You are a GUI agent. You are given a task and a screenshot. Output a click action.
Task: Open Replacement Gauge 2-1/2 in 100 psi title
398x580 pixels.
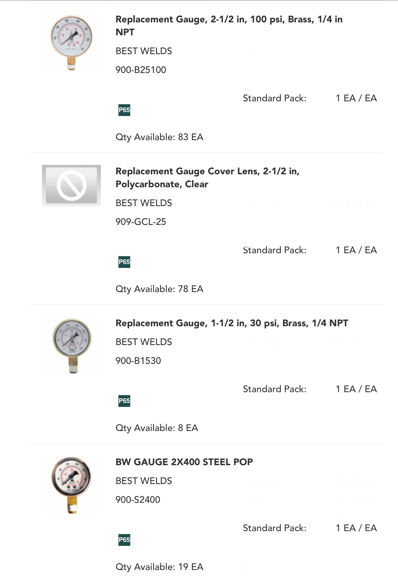(229, 26)
